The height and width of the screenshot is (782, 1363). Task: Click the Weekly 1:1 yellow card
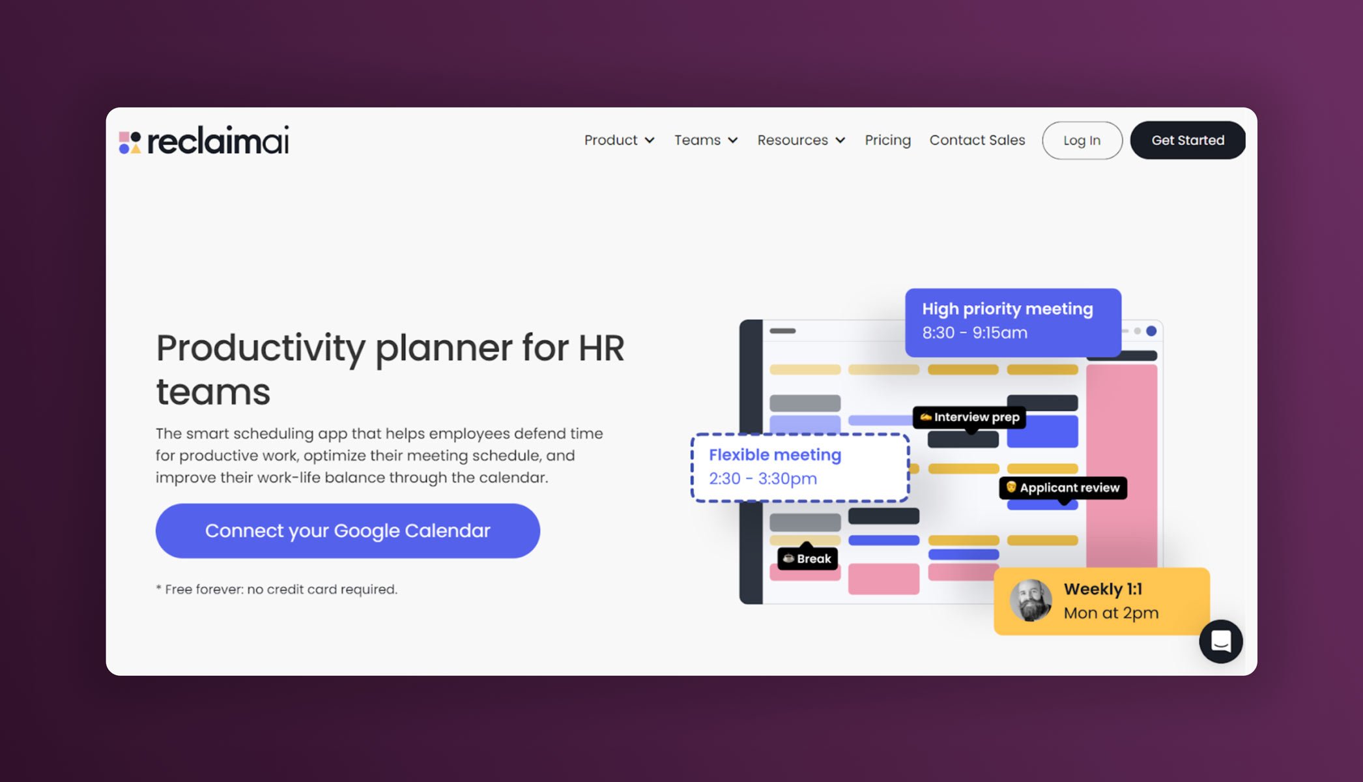click(x=1101, y=600)
